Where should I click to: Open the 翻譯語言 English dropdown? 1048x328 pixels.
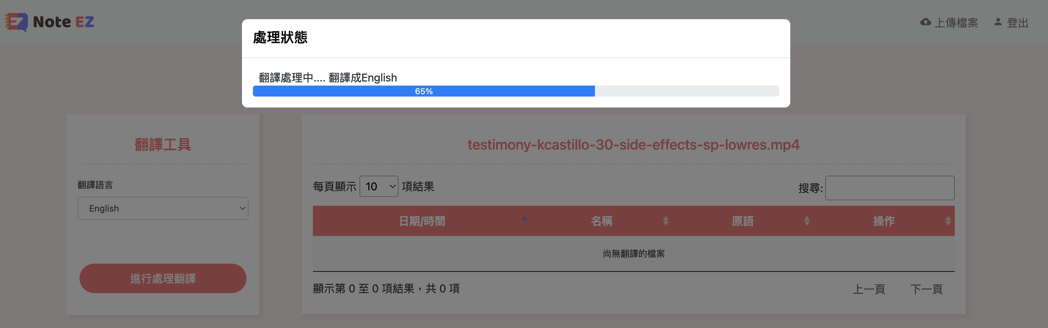pos(163,209)
